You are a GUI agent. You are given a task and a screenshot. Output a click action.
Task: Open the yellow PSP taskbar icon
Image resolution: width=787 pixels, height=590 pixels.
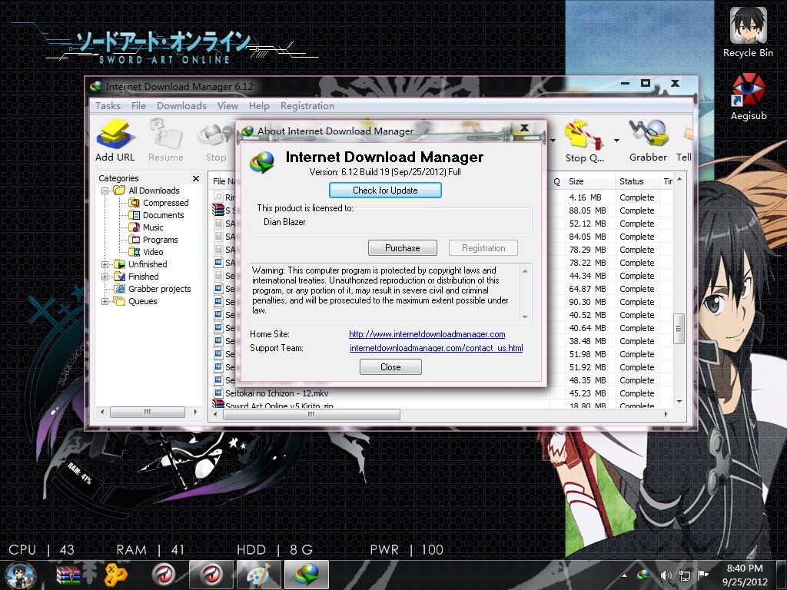click(x=115, y=575)
